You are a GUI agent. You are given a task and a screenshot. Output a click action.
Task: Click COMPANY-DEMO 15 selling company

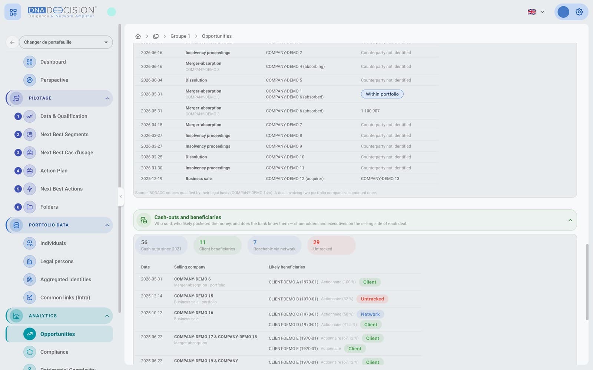(x=193, y=296)
